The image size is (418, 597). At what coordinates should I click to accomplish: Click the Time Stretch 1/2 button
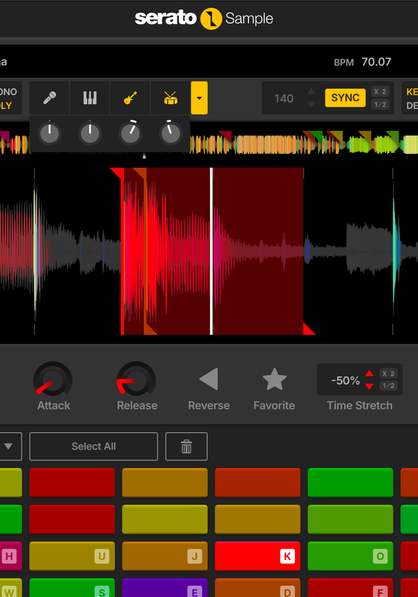point(388,386)
